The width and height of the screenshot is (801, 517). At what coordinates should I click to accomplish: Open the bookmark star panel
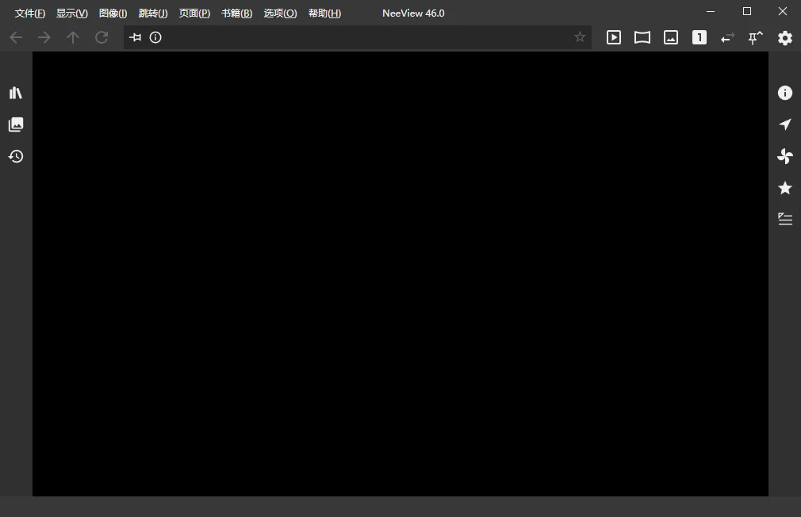tap(784, 188)
